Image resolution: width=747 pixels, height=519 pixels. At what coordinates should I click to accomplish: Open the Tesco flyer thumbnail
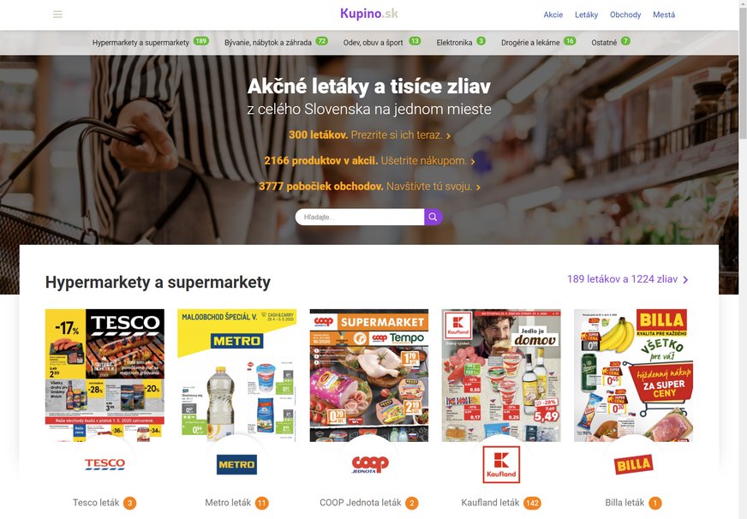point(105,375)
